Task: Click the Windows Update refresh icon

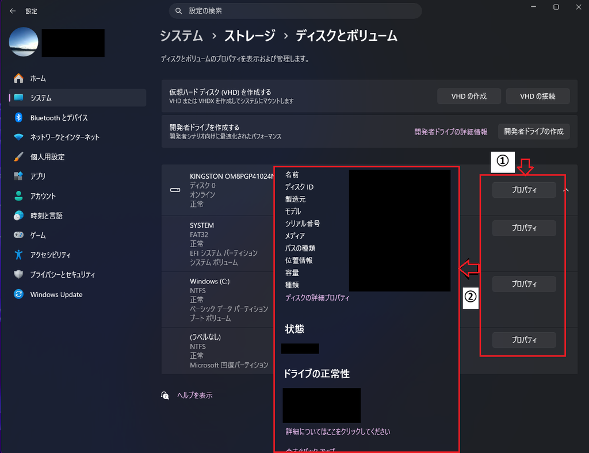Action: coord(18,294)
